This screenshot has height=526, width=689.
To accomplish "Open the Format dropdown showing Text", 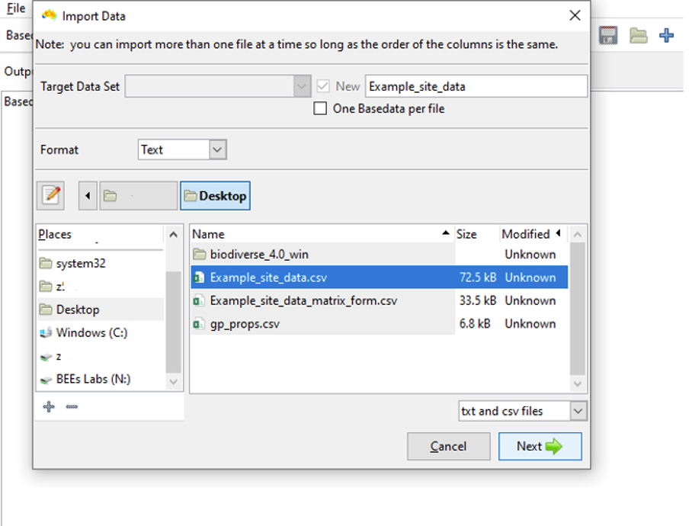I will [182, 150].
